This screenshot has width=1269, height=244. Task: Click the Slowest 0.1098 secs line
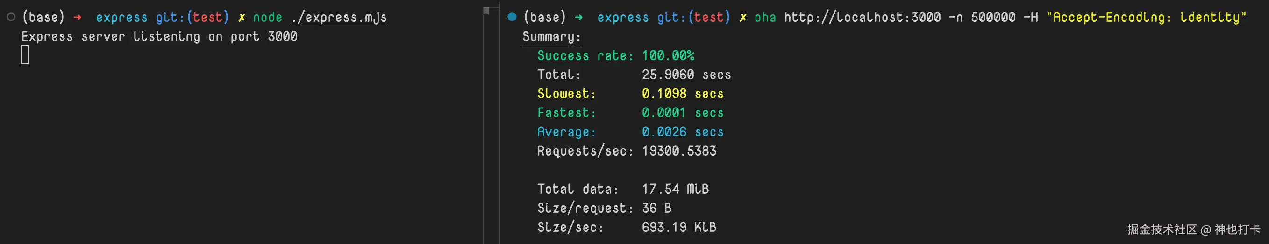pos(630,94)
